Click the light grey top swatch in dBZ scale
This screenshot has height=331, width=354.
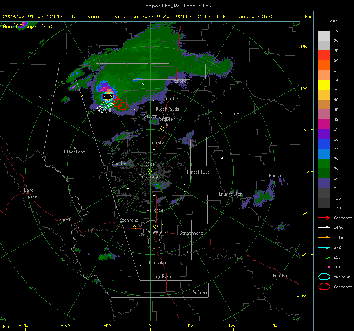[x=324, y=36]
